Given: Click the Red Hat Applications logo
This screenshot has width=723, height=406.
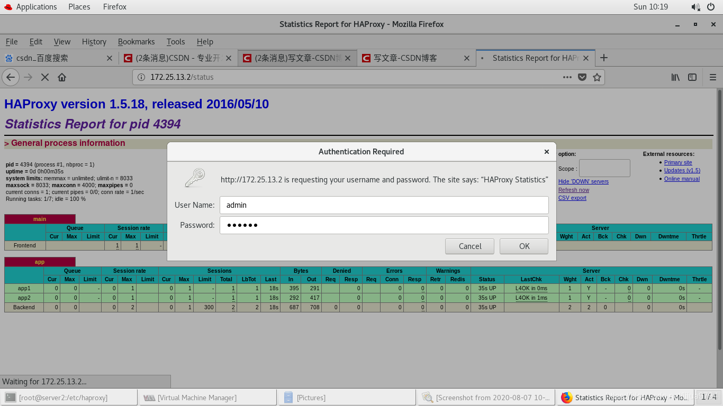Looking at the screenshot, I should (x=8, y=7).
